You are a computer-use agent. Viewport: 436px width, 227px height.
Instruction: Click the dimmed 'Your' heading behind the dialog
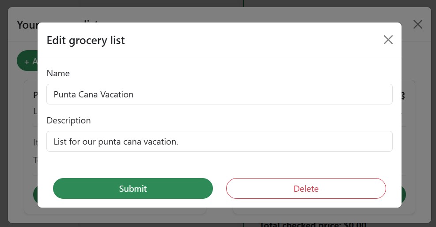[27, 25]
